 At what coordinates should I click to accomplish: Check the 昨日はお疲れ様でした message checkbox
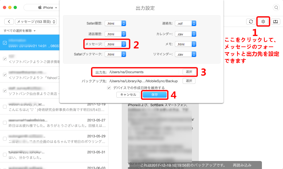(5, 123)
